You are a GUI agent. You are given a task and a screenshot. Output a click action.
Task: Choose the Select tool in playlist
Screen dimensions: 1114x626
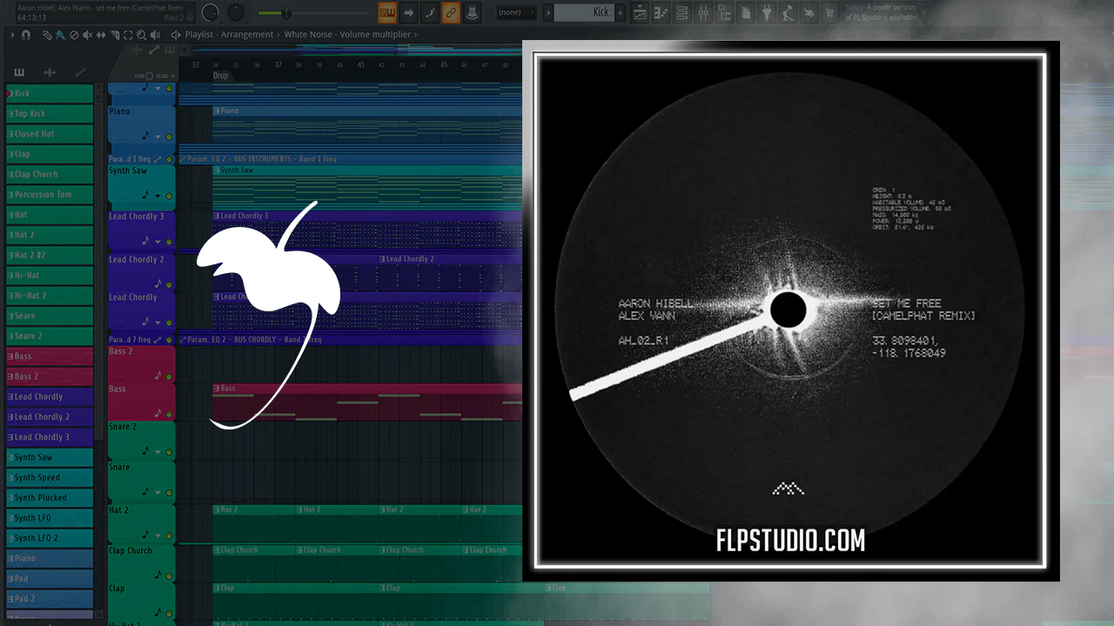(x=128, y=35)
